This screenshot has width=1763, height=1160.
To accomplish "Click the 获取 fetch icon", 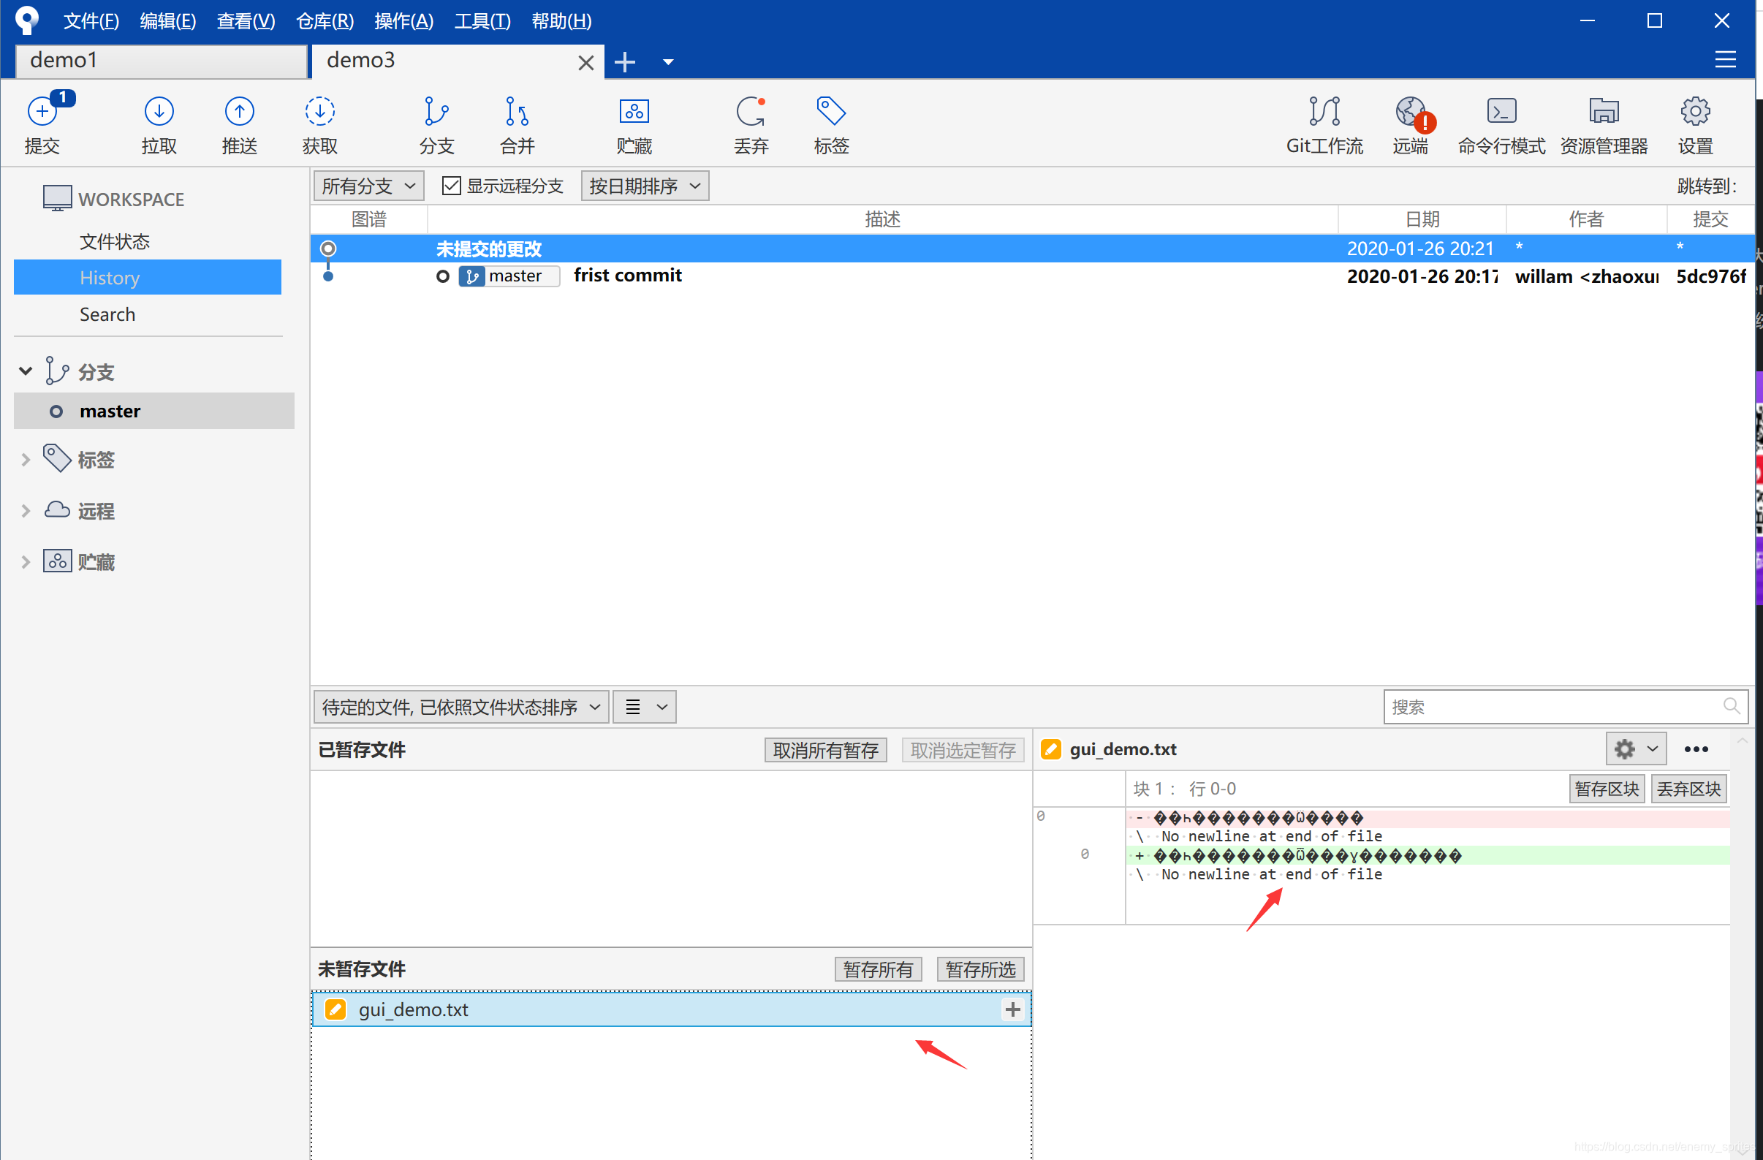I will (319, 113).
